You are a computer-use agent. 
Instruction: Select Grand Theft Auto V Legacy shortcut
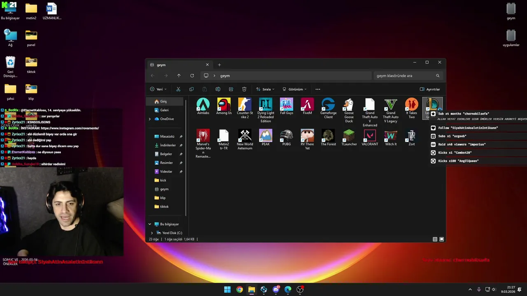pyautogui.click(x=391, y=111)
